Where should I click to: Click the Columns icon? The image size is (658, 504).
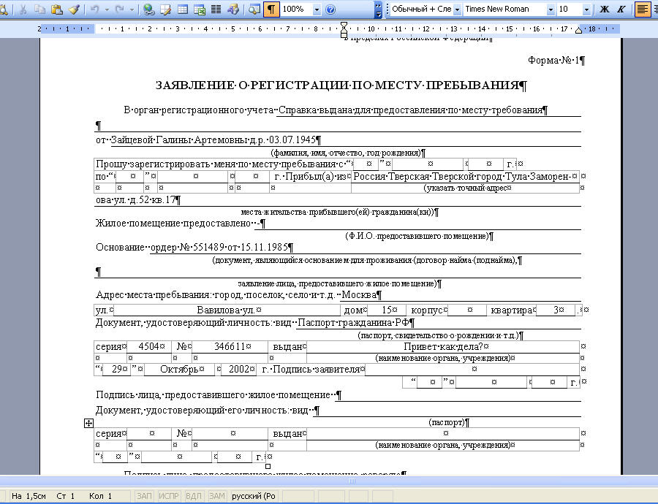[x=216, y=9]
